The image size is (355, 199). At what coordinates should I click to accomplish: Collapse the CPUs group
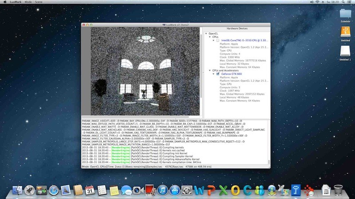[210, 37]
